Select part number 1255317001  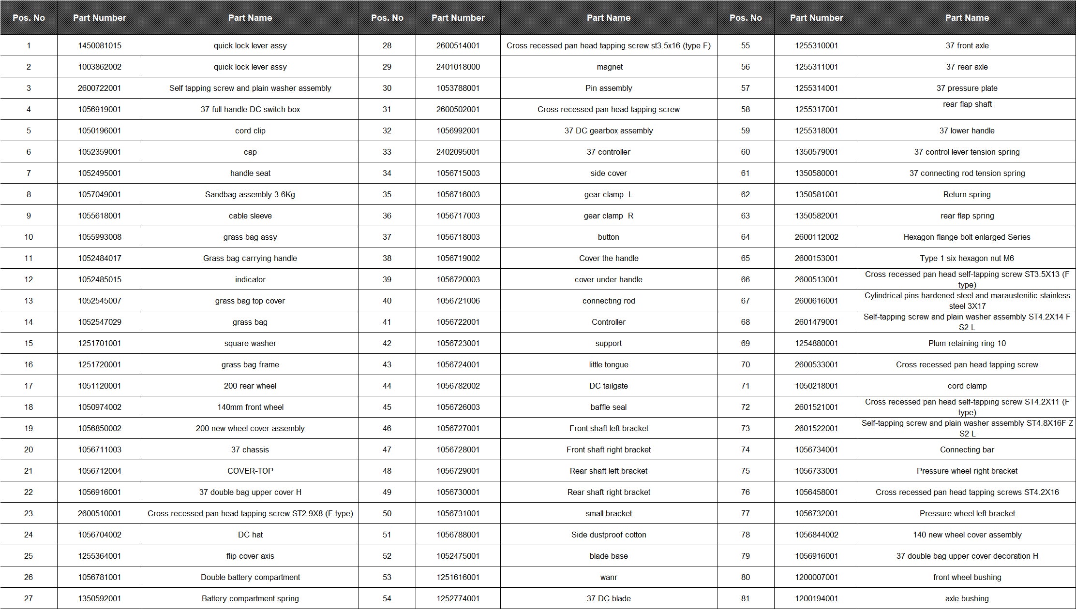coord(816,109)
